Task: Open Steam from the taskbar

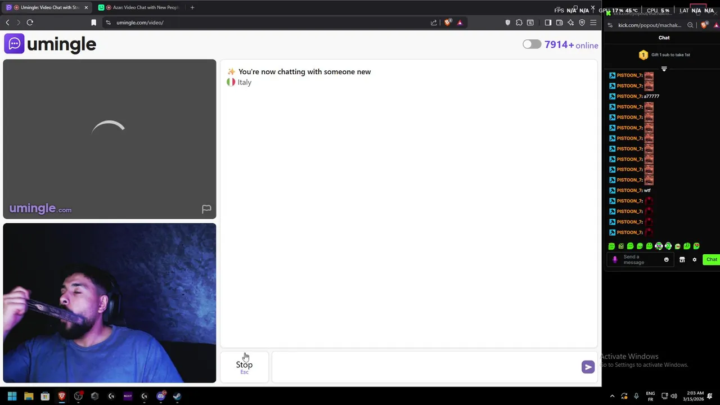Action: tap(177, 396)
